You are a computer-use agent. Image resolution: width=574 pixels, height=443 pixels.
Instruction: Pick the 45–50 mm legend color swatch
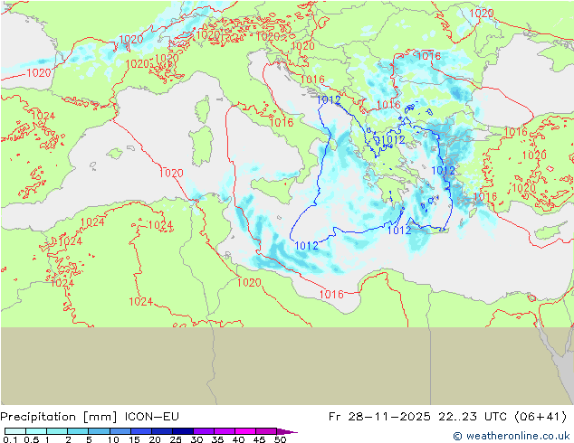pyautogui.click(x=266, y=431)
